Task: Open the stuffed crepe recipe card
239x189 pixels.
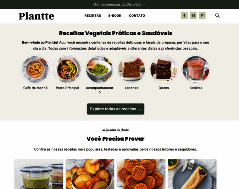Action: pos(192,174)
